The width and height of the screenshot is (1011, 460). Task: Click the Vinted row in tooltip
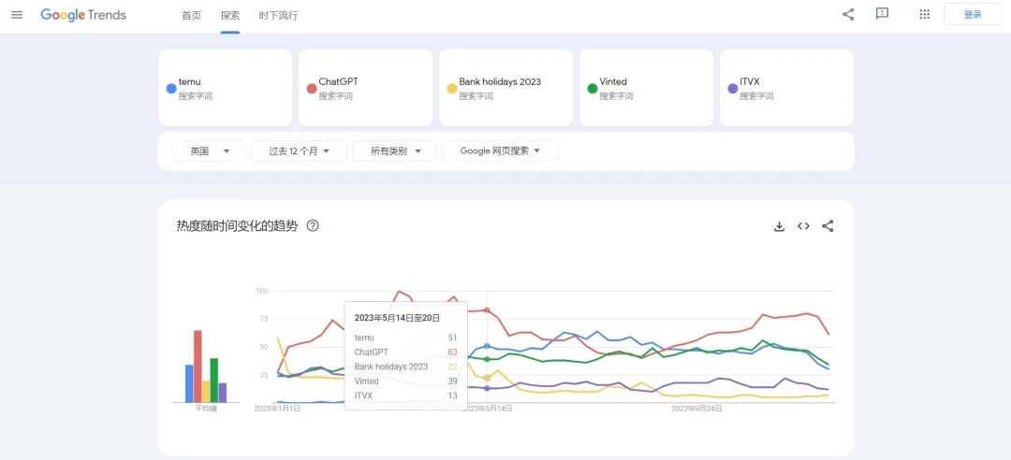coord(406,381)
